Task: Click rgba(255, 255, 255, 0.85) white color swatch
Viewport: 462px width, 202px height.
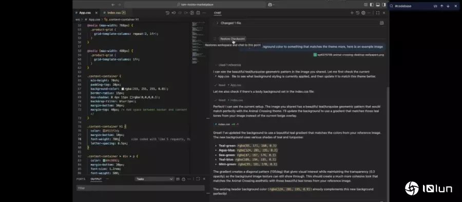Action: [x=123, y=89]
